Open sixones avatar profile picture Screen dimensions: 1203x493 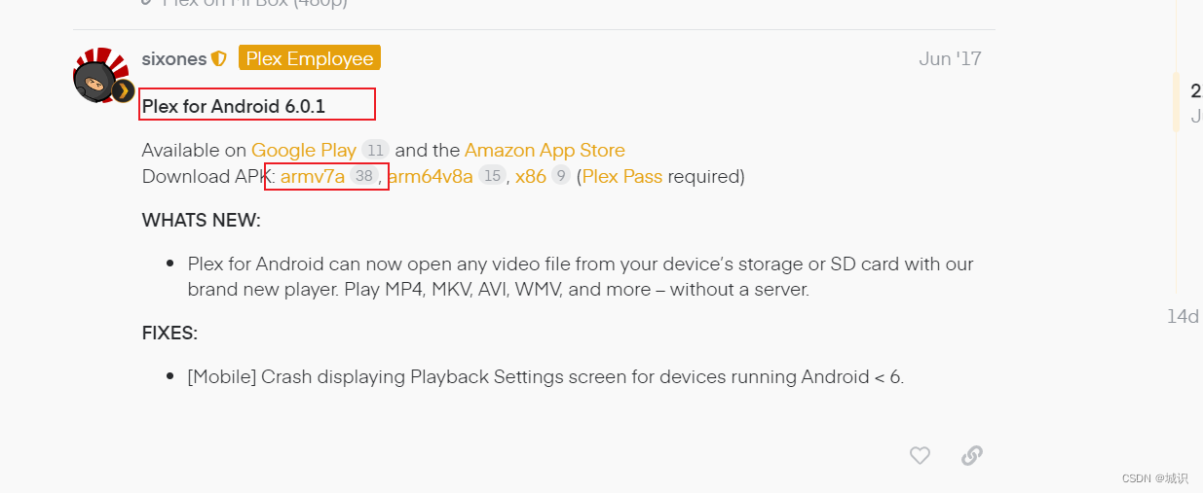pos(101,73)
